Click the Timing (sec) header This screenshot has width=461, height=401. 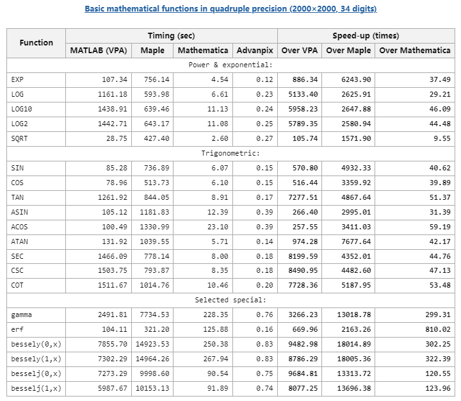(x=172, y=36)
